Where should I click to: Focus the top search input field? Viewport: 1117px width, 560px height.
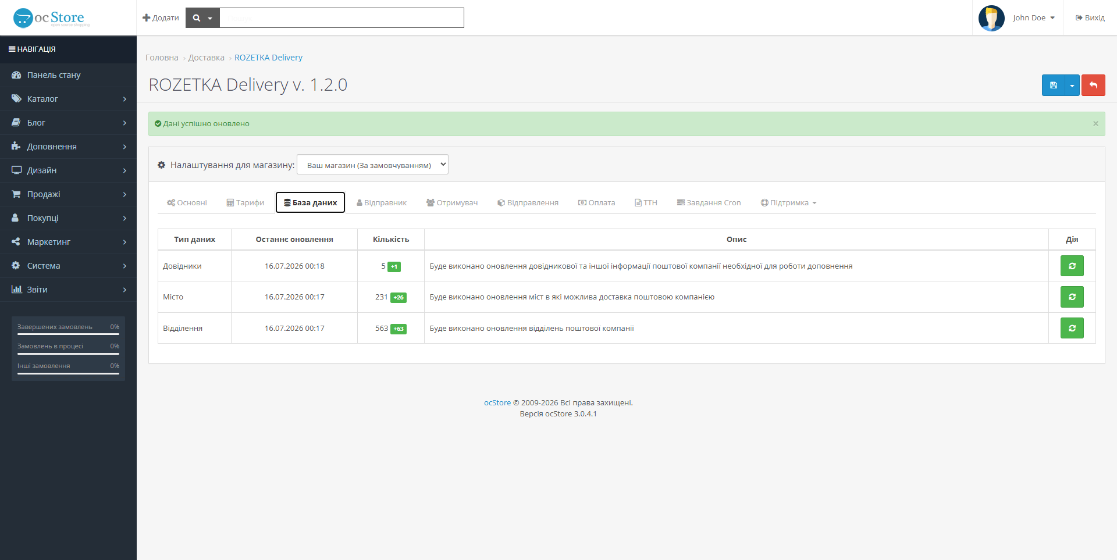pyautogui.click(x=342, y=18)
